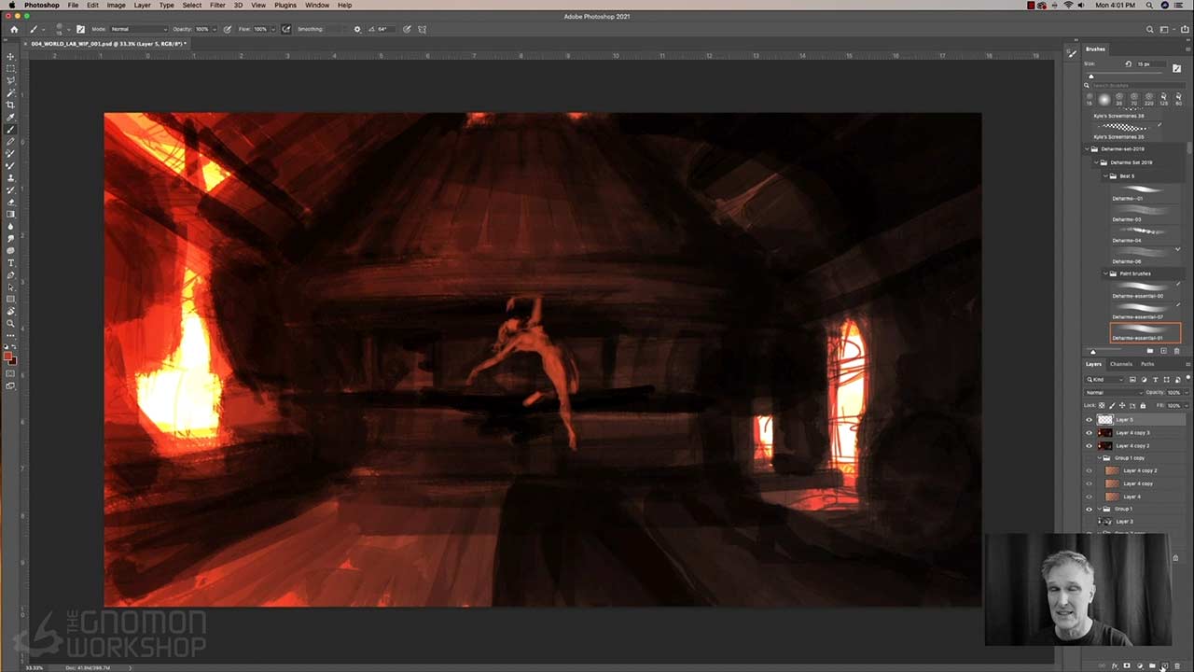Activate the Zoom tool
Viewport: 1194px width, 672px height.
pos(11,324)
